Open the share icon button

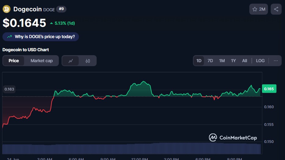[276, 9]
